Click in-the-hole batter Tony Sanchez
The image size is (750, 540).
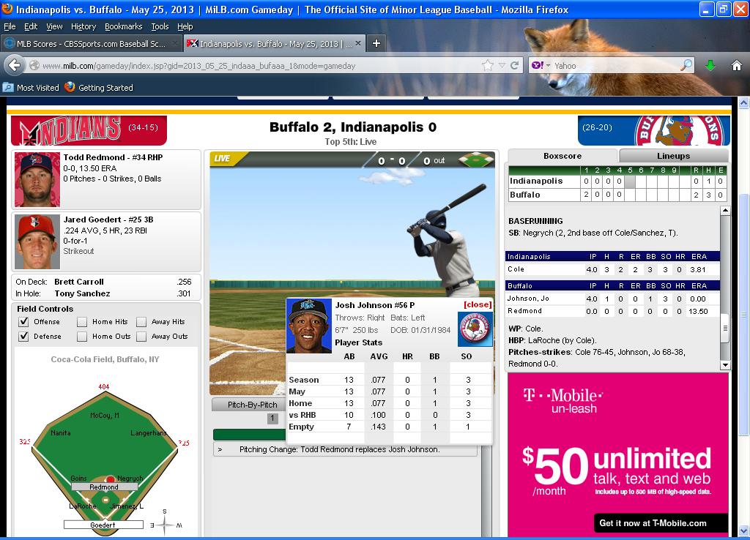pyautogui.click(x=82, y=293)
